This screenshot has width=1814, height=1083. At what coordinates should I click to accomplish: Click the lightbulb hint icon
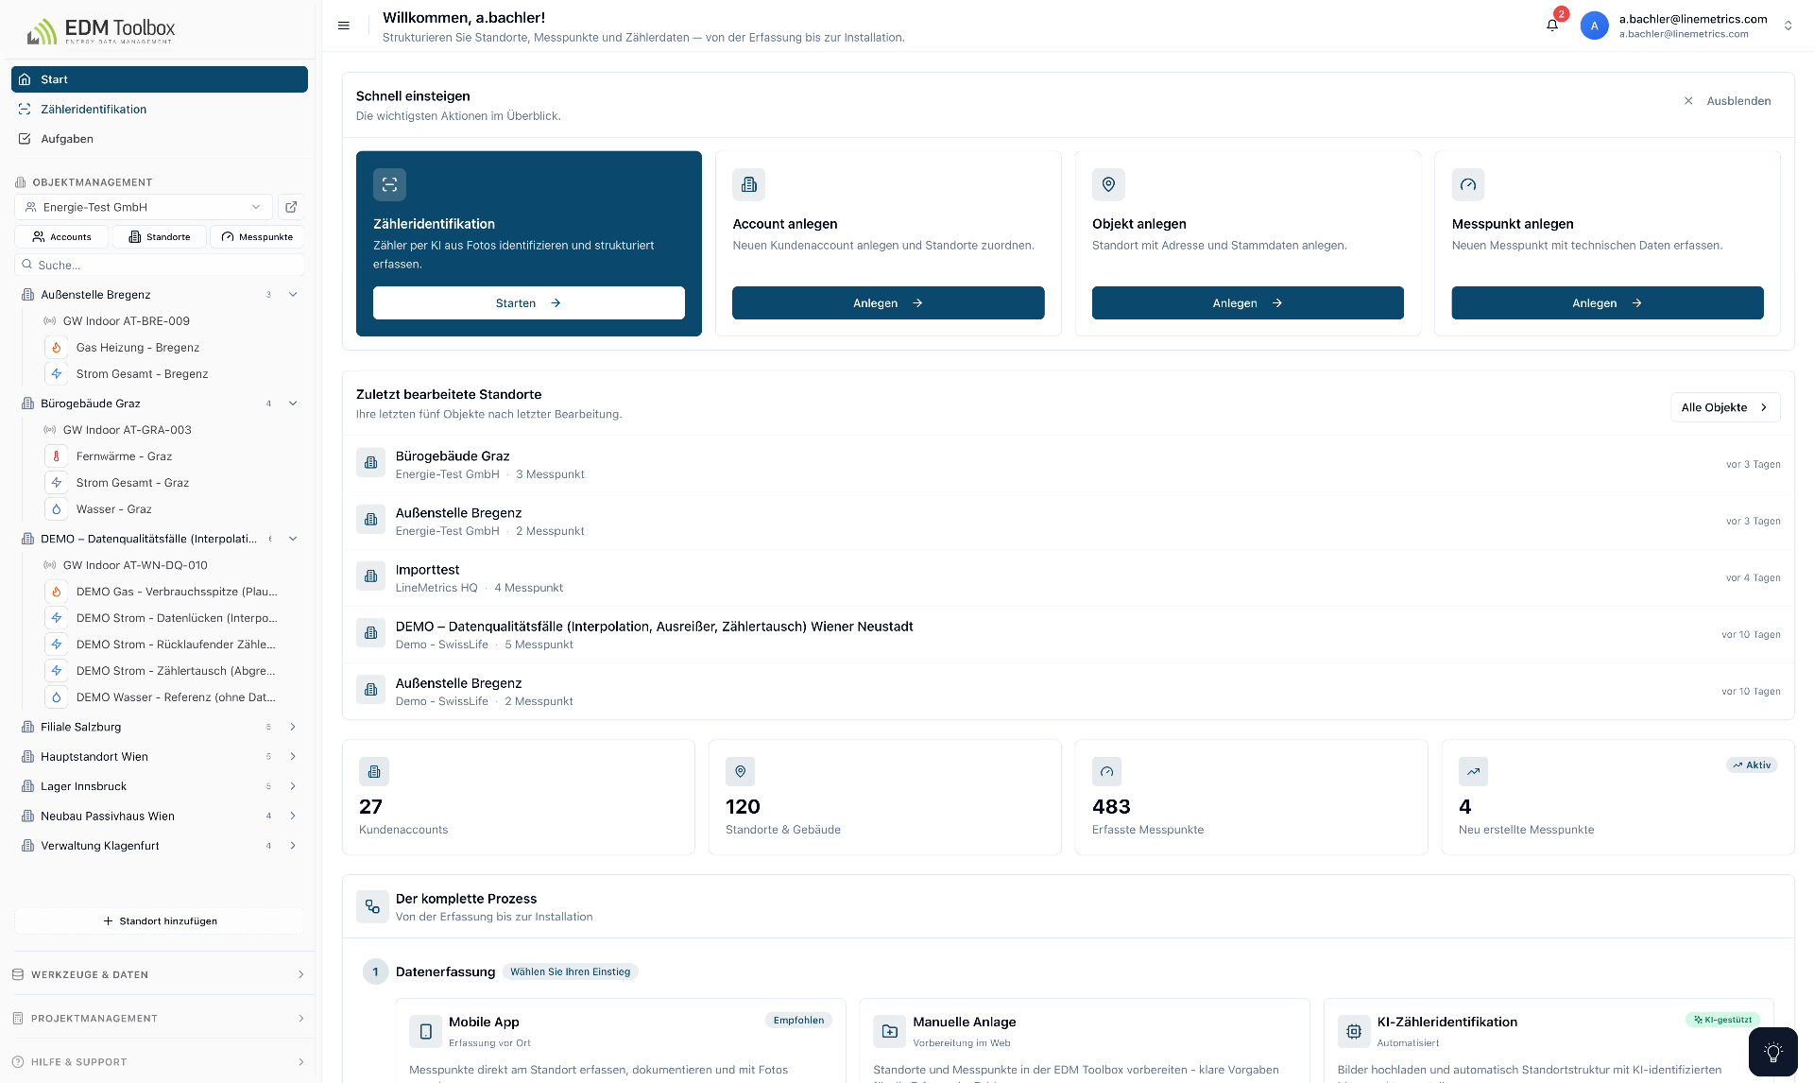(x=1773, y=1052)
